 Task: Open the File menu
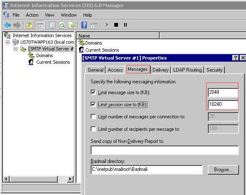click(16, 15)
